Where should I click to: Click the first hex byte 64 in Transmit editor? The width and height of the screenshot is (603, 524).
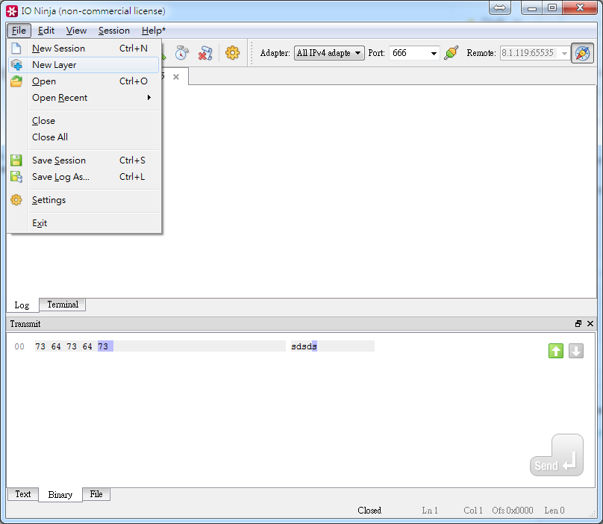point(56,346)
